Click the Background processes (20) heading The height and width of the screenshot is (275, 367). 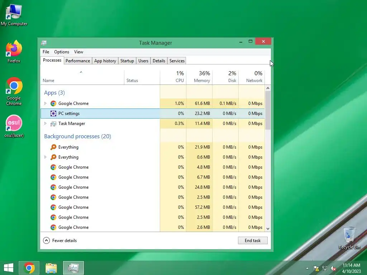coord(77,136)
